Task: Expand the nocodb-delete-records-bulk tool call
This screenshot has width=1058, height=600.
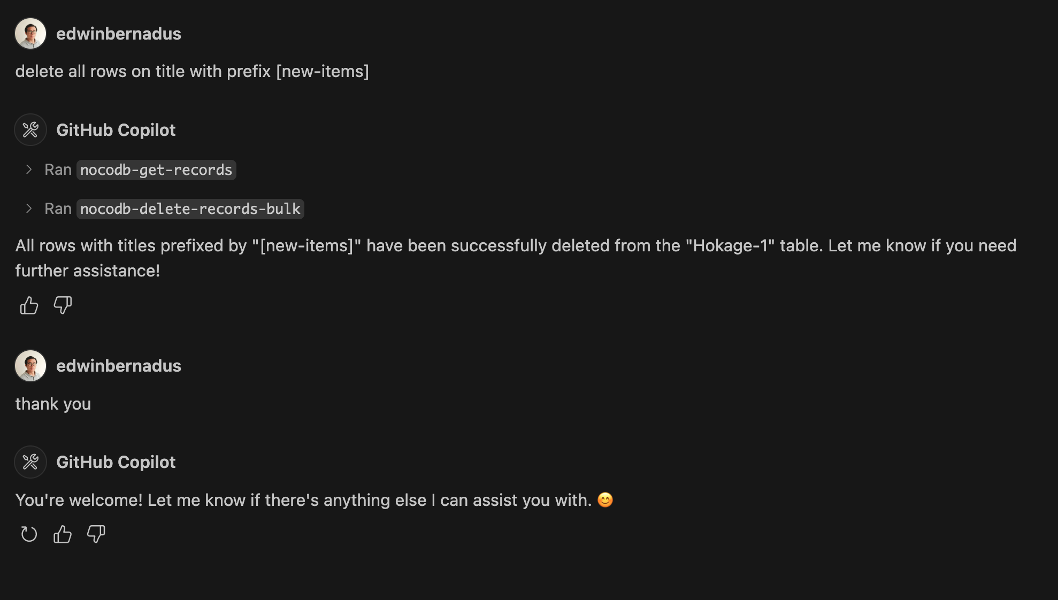Action: pyautogui.click(x=29, y=209)
